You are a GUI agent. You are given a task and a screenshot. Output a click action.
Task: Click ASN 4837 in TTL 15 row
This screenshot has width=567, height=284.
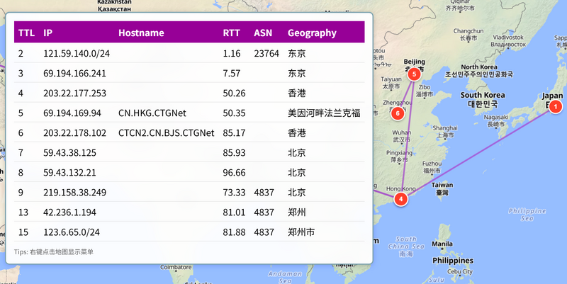[x=264, y=232]
